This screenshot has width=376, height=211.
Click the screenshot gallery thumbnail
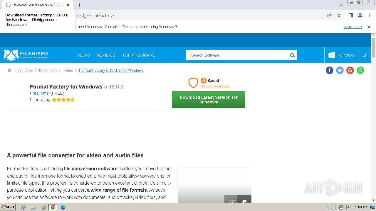(x=215, y=185)
